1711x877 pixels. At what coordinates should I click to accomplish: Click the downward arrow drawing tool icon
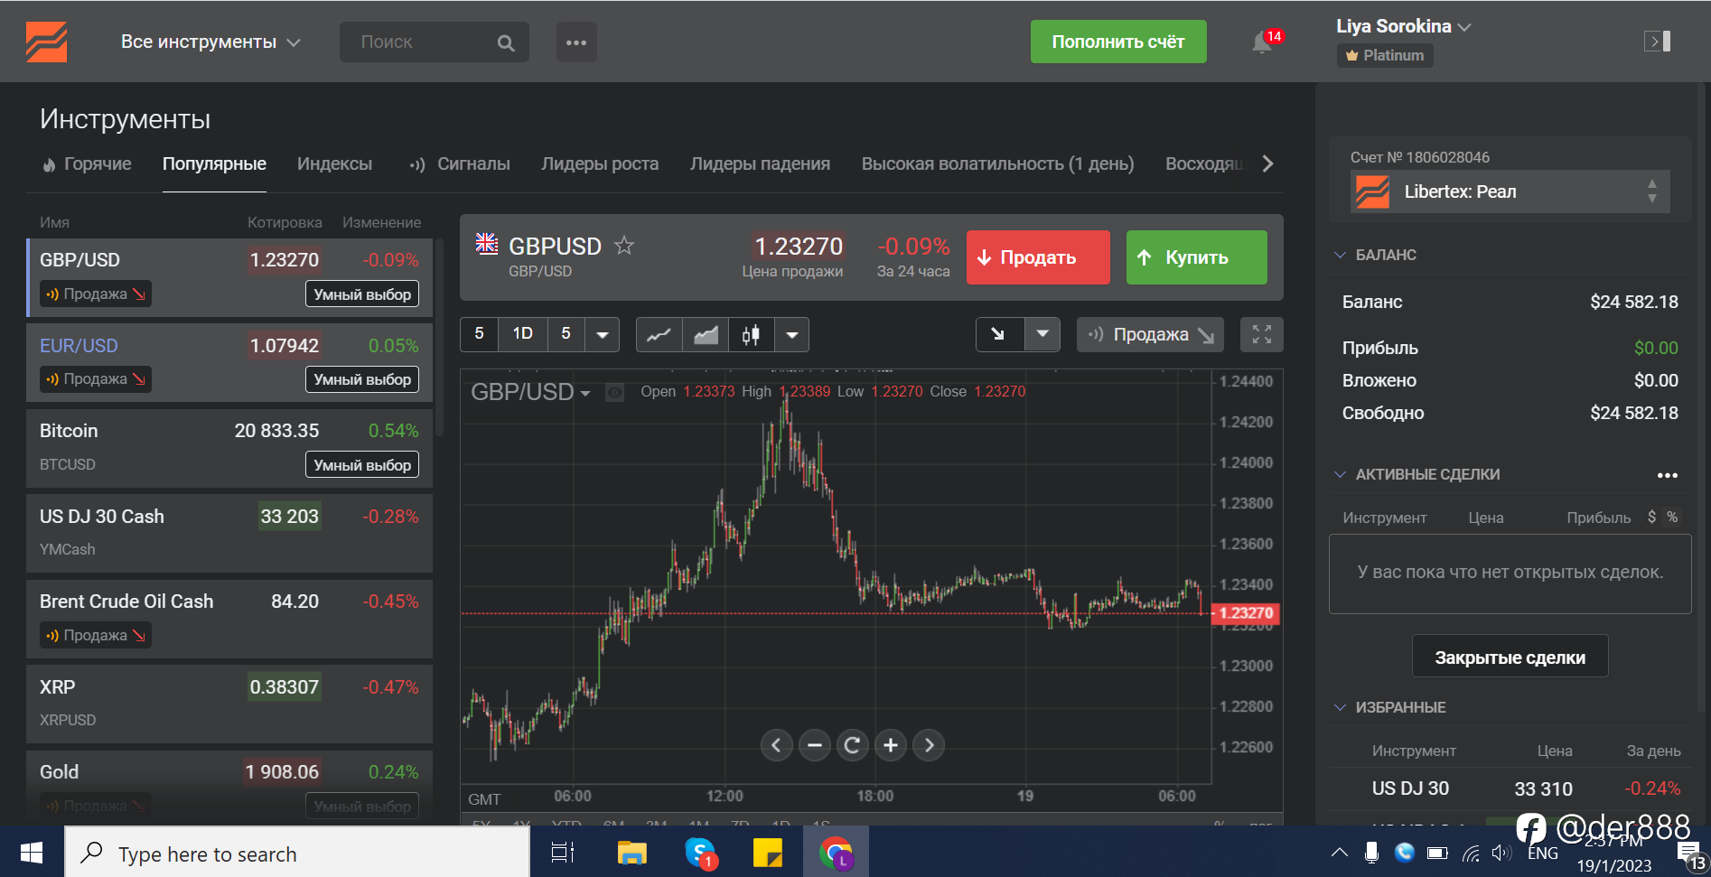999,334
